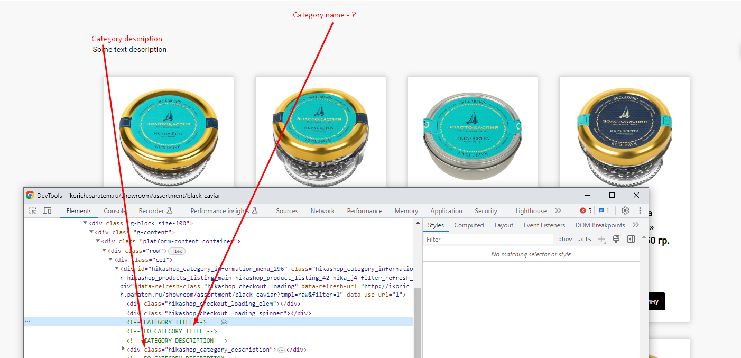The image size is (741, 358).
Task: Expand the hikashop_category_description div
Action: pos(123,349)
